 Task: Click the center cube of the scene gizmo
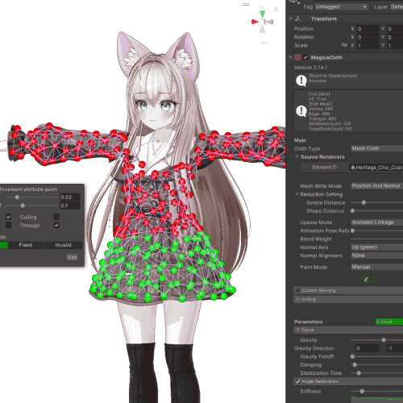coord(263,22)
